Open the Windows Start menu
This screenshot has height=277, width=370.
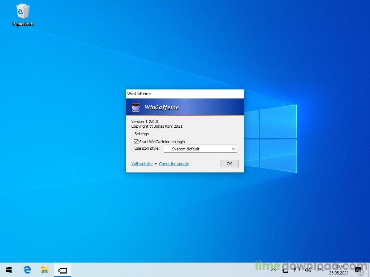tap(9, 270)
